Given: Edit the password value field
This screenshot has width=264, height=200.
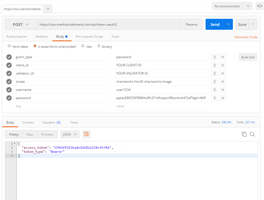Looking at the screenshot, I should pos(161,98).
